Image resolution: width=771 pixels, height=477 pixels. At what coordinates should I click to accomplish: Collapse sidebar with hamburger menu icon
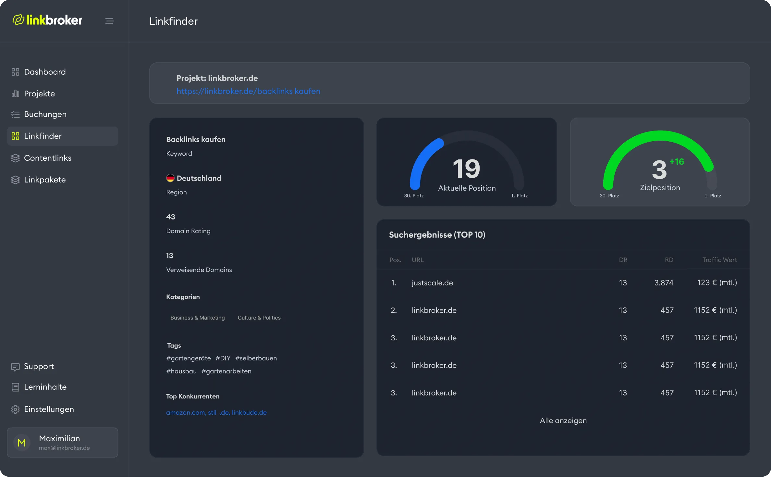(x=109, y=21)
